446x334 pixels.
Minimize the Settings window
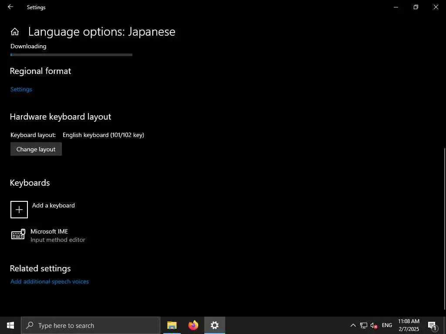[395, 7]
